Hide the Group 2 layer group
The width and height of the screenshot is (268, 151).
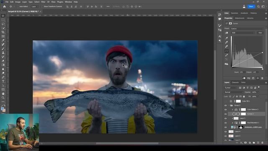click(226, 105)
